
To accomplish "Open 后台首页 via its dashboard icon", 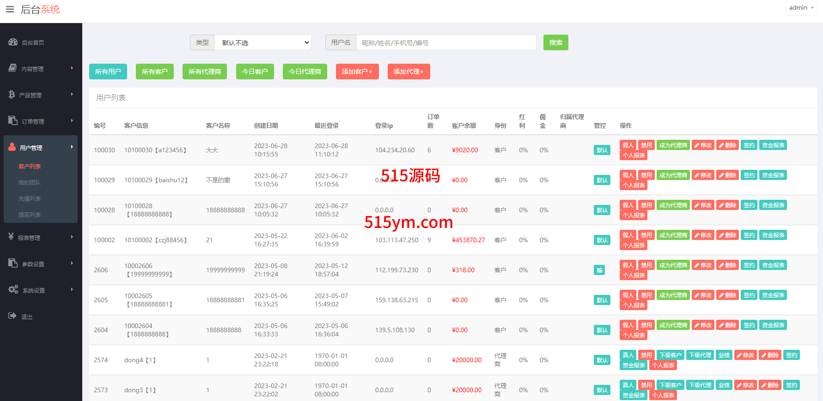I will click(x=13, y=42).
